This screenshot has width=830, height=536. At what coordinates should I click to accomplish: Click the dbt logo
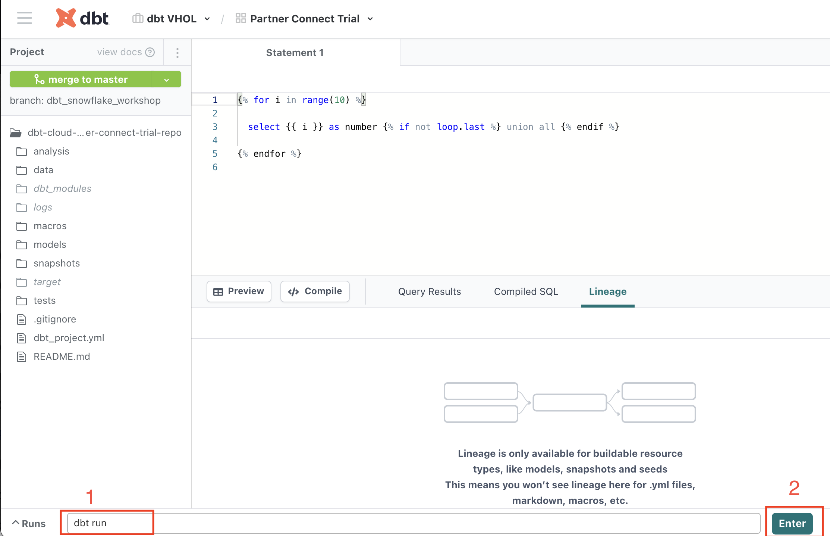click(82, 18)
